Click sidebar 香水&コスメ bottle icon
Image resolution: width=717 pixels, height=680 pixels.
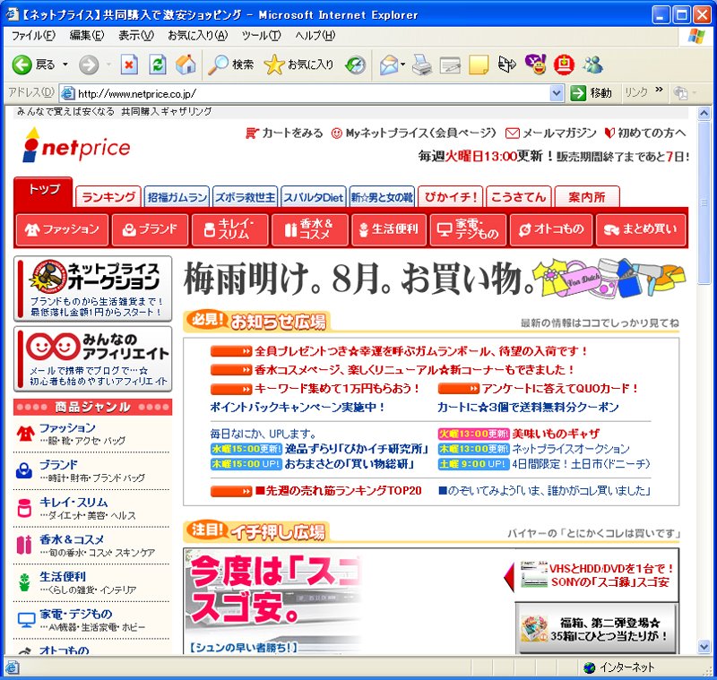coord(24,545)
